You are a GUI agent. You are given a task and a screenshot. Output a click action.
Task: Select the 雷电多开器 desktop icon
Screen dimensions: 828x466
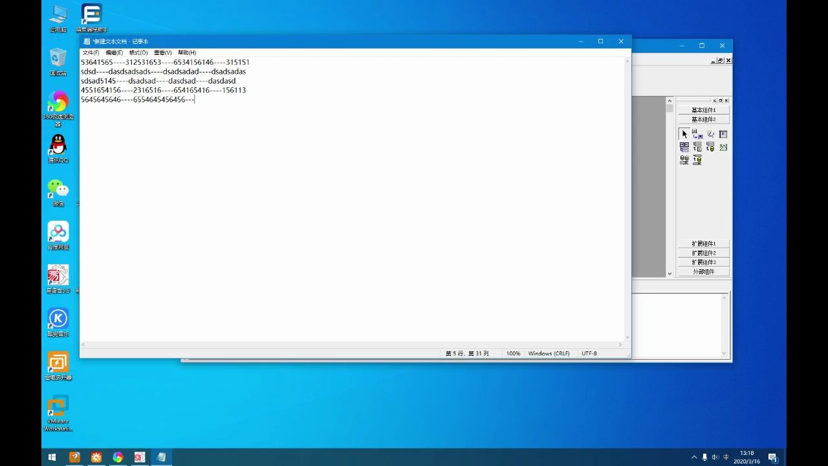(x=58, y=366)
